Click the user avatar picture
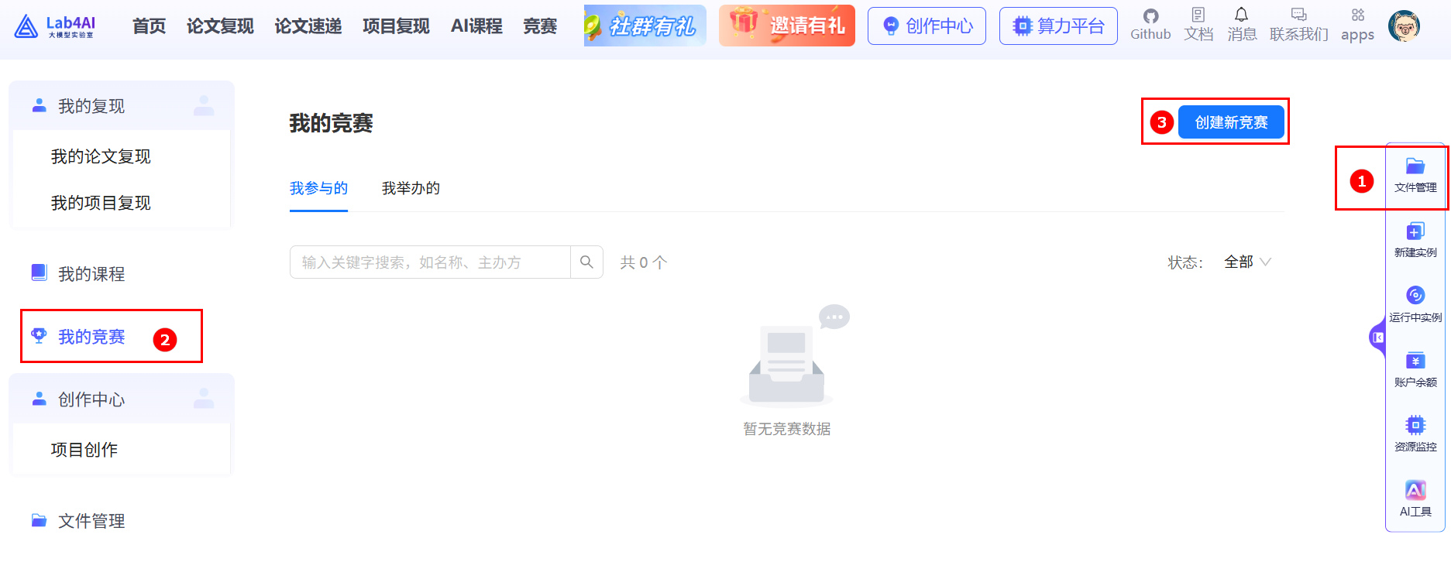Image resolution: width=1451 pixels, height=562 pixels. click(x=1404, y=26)
